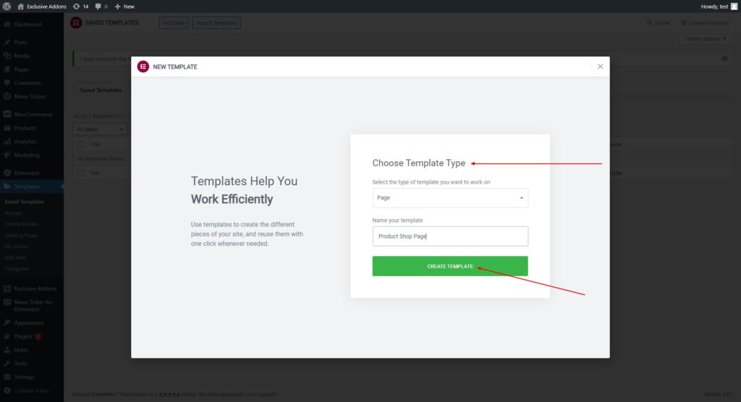
Task: Click the five-star rating link in footer
Action: pos(169,395)
